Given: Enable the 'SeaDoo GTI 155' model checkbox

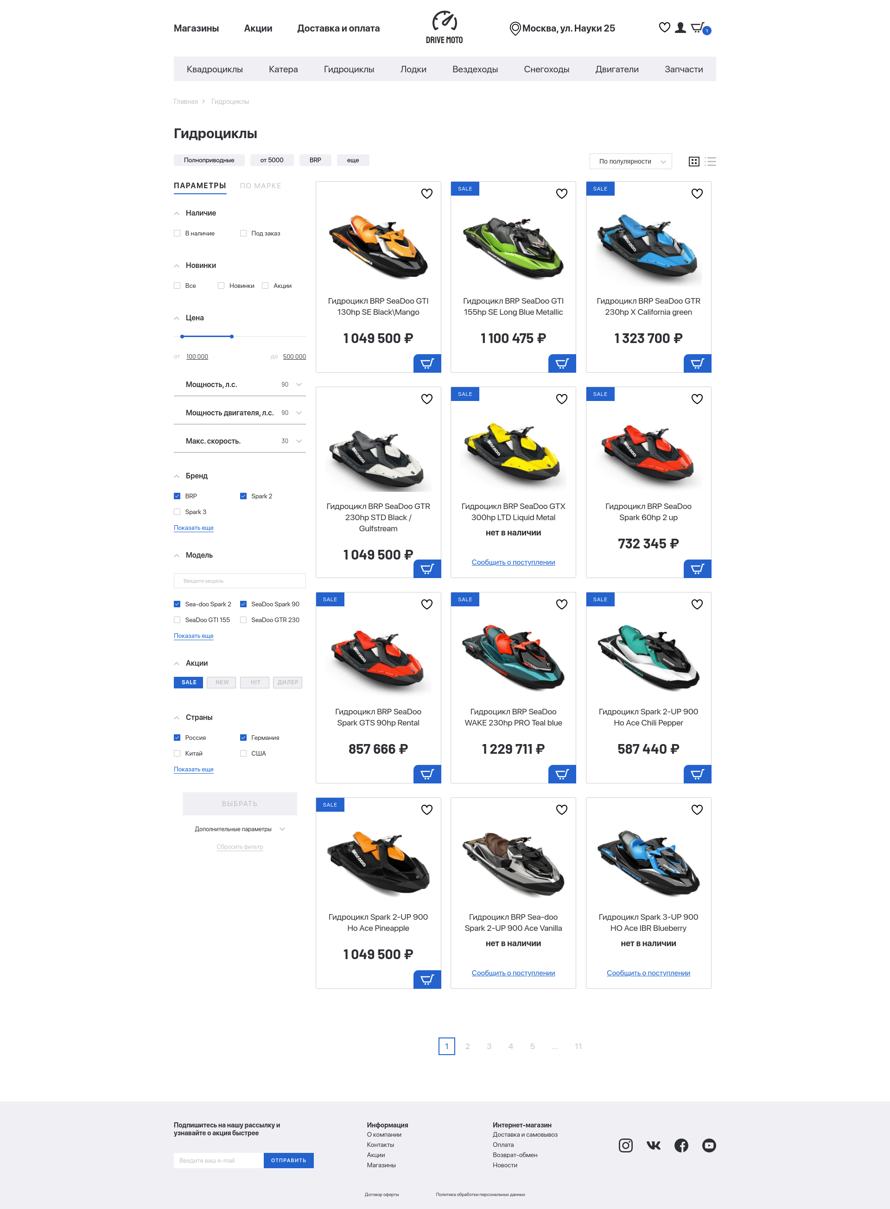Looking at the screenshot, I should (x=177, y=620).
